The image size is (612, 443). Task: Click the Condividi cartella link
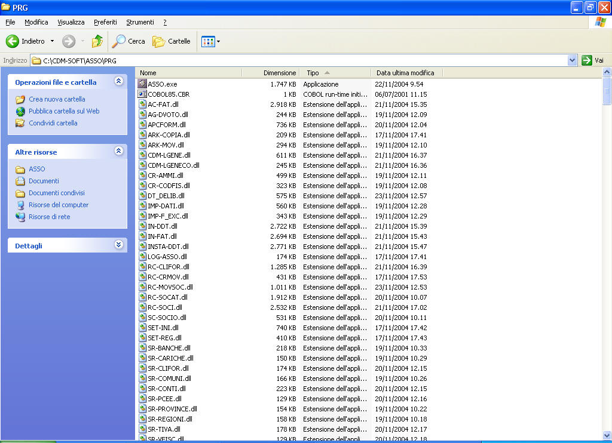(53, 123)
